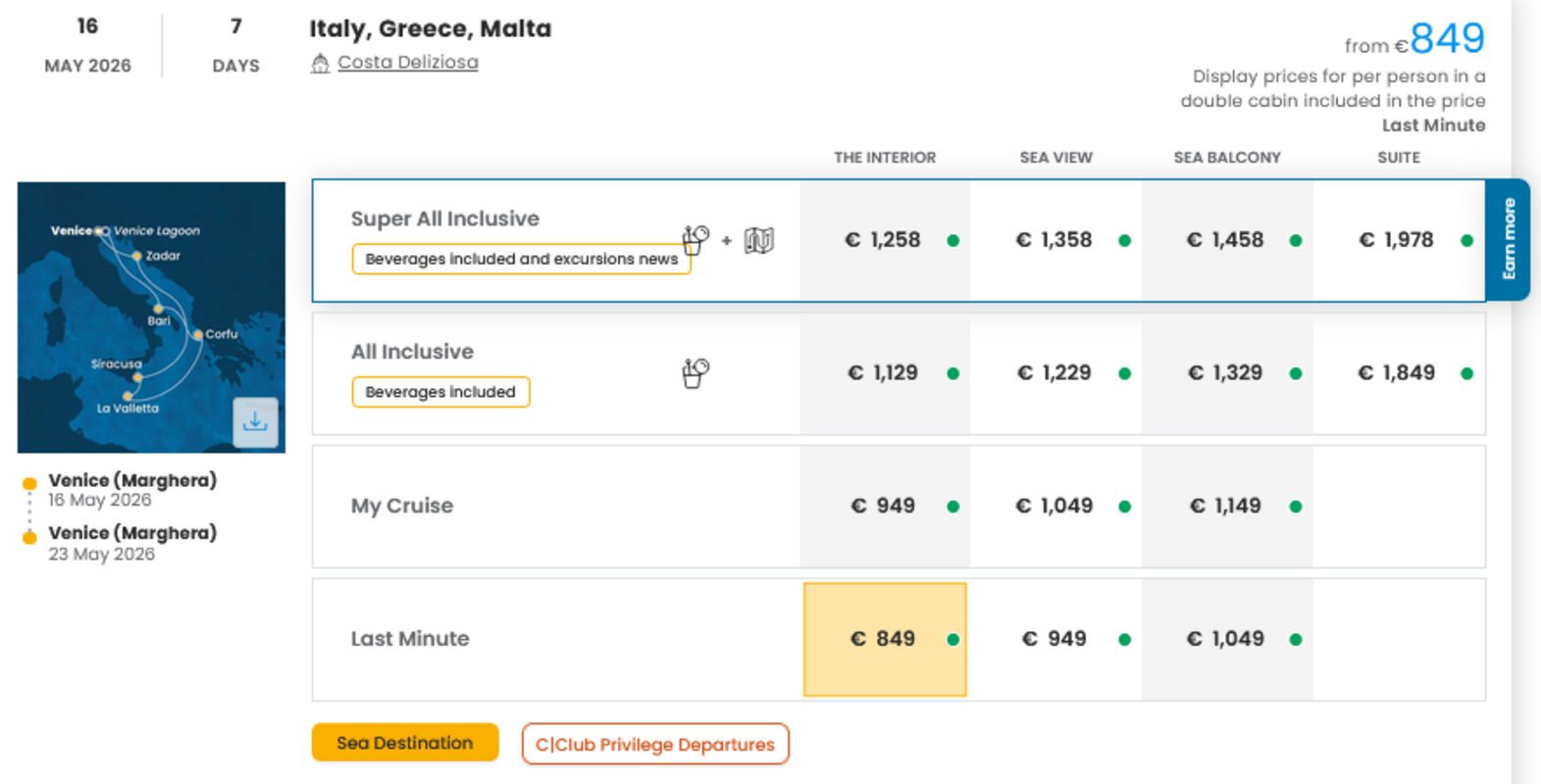Open the Costa Deliziosa link
The height and width of the screenshot is (784, 1541).
(x=408, y=61)
